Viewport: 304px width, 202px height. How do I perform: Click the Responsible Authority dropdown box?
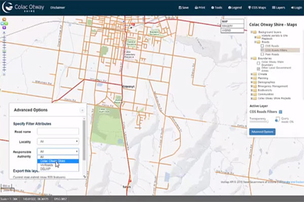58,151
